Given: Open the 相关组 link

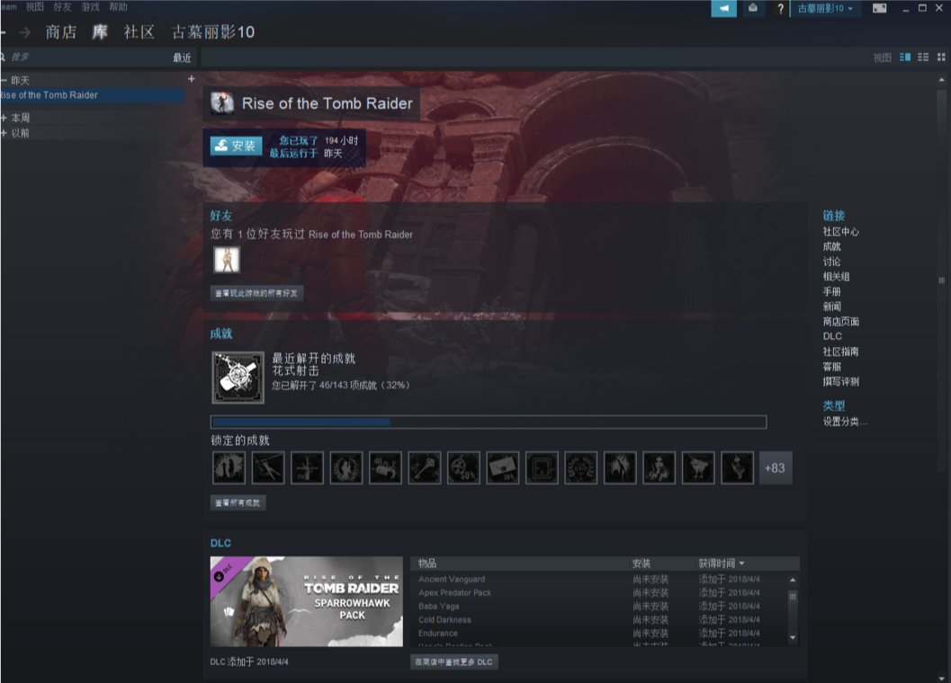Looking at the screenshot, I should [837, 277].
